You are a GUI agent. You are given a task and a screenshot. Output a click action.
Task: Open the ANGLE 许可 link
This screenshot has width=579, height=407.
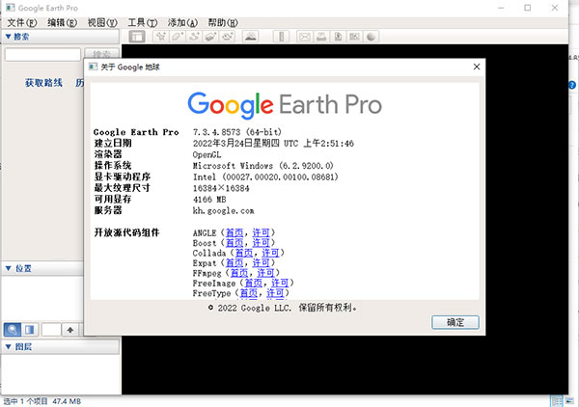[x=262, y=232]
